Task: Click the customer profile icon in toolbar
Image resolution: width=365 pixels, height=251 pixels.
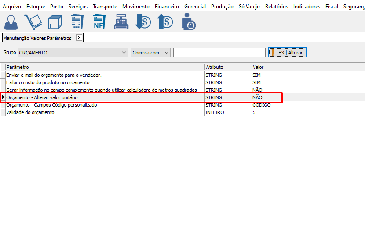Action: click(x=11, y=22)
